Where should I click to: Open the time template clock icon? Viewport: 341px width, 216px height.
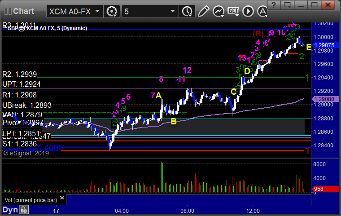pyautogui.click(x=187, y=11)
